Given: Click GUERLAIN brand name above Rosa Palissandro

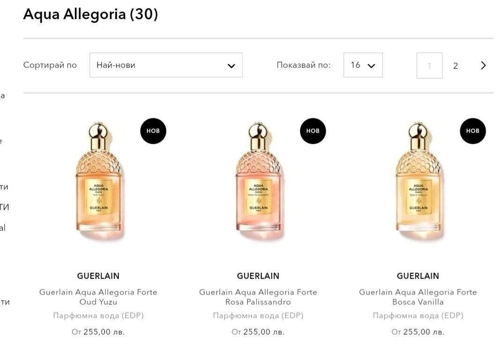Looking at the screenshot, I should (258, 276).
